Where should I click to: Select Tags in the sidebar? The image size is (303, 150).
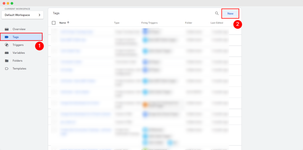click(21, 37)
